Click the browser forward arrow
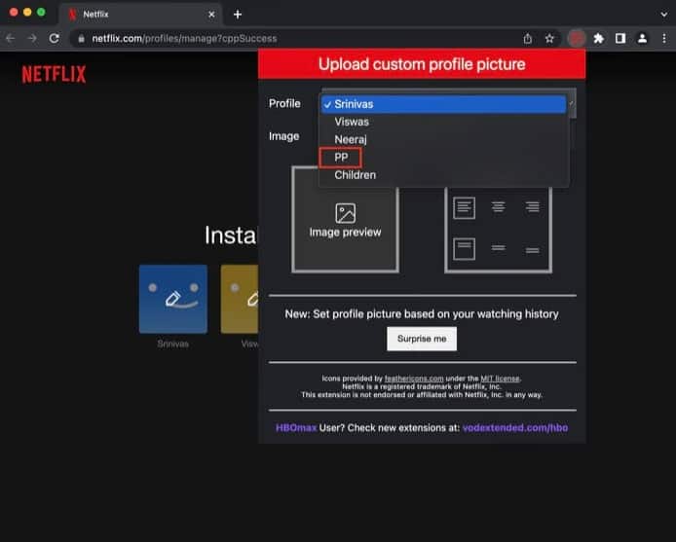676x542 pixels. (32, 38)
